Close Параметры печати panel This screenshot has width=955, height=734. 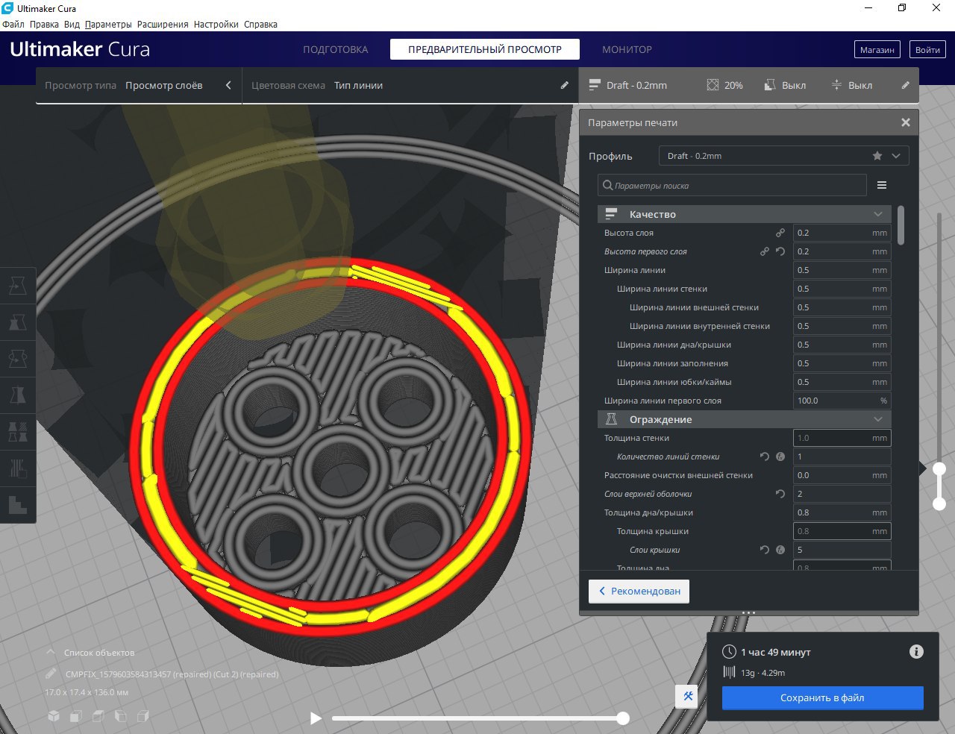(x=906, y=122)
